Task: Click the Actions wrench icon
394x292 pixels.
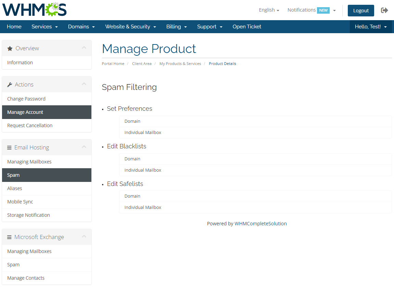Action: pos(10,84)
